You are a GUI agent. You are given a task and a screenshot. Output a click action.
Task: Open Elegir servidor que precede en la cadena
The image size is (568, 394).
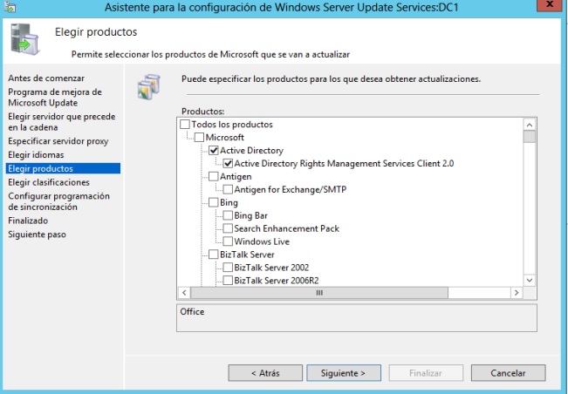tap(62, 122)
